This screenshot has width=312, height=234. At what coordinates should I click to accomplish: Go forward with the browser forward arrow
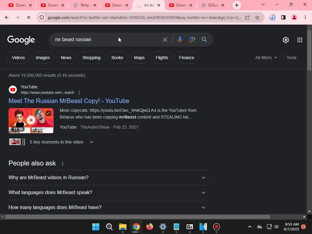click(18, 17)
